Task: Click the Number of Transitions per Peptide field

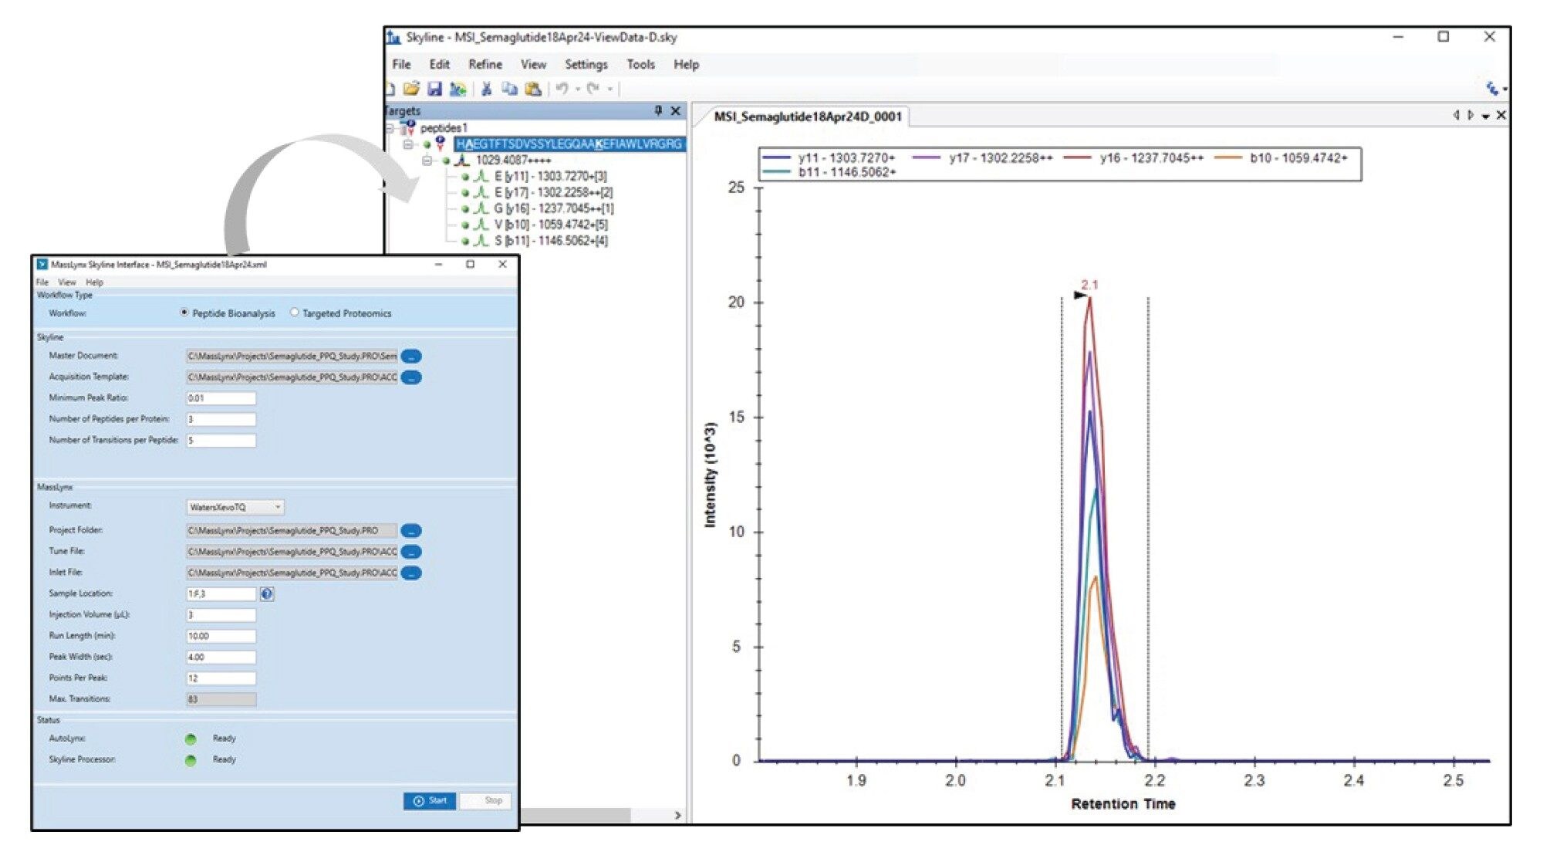Action: (x=221, y=441)
